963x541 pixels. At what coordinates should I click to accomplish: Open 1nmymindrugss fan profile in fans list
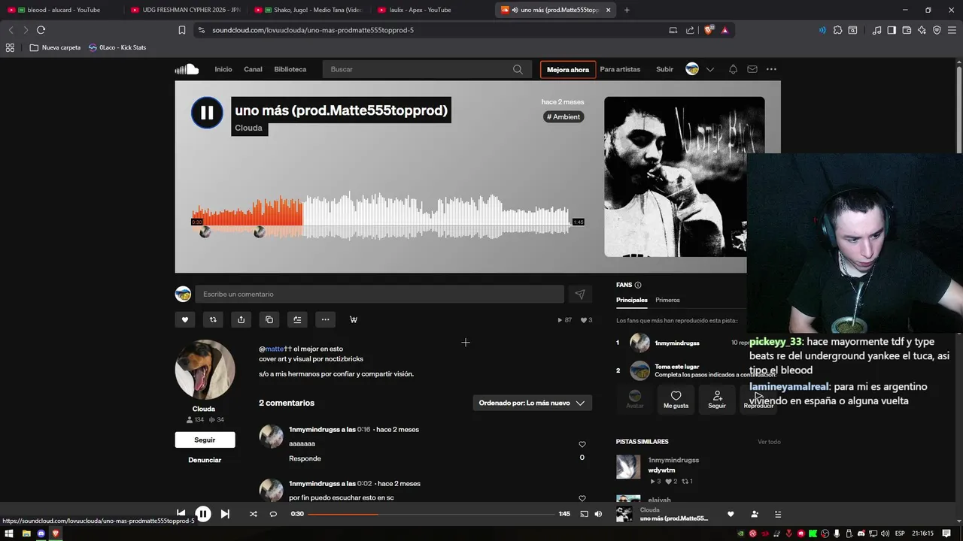click(677, 343)
